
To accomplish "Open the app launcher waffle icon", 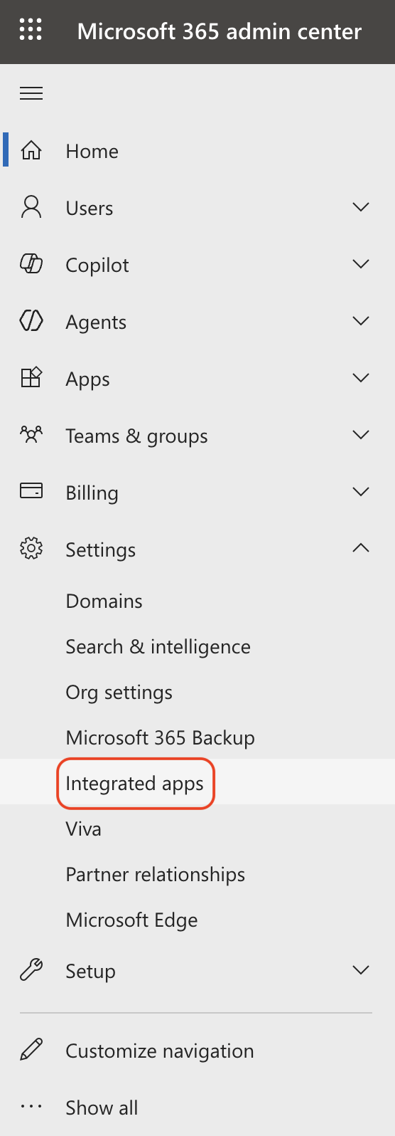I will tap(31, 31).
